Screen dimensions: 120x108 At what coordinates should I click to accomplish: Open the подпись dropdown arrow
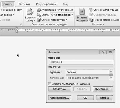pyautogui.click(x=111, y=72)
